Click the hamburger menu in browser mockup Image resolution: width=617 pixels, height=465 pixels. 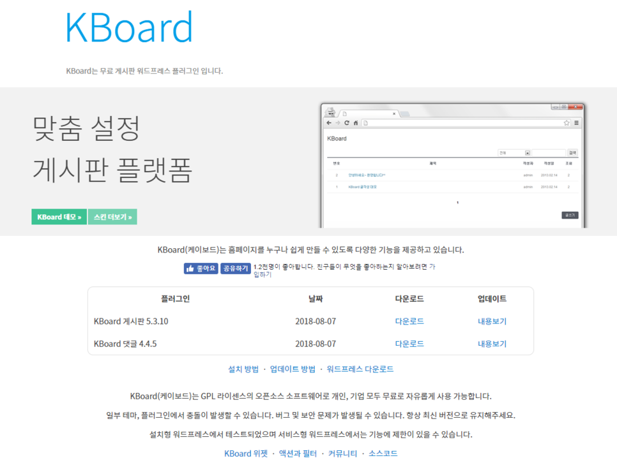(577, 123)
